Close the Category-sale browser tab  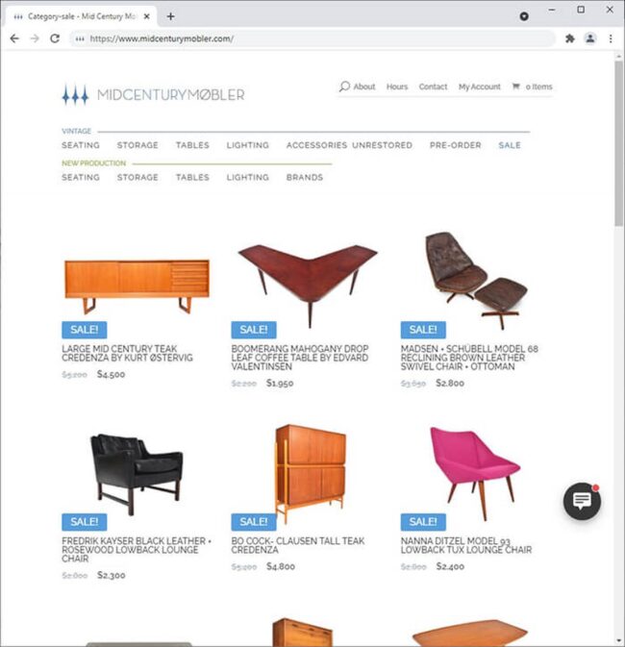click(x=146, y=16)
